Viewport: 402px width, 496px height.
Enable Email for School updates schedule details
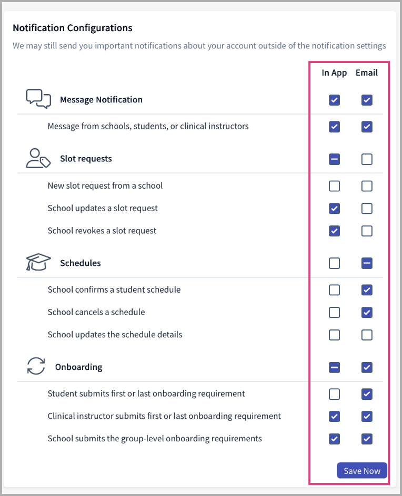point(367,335)
